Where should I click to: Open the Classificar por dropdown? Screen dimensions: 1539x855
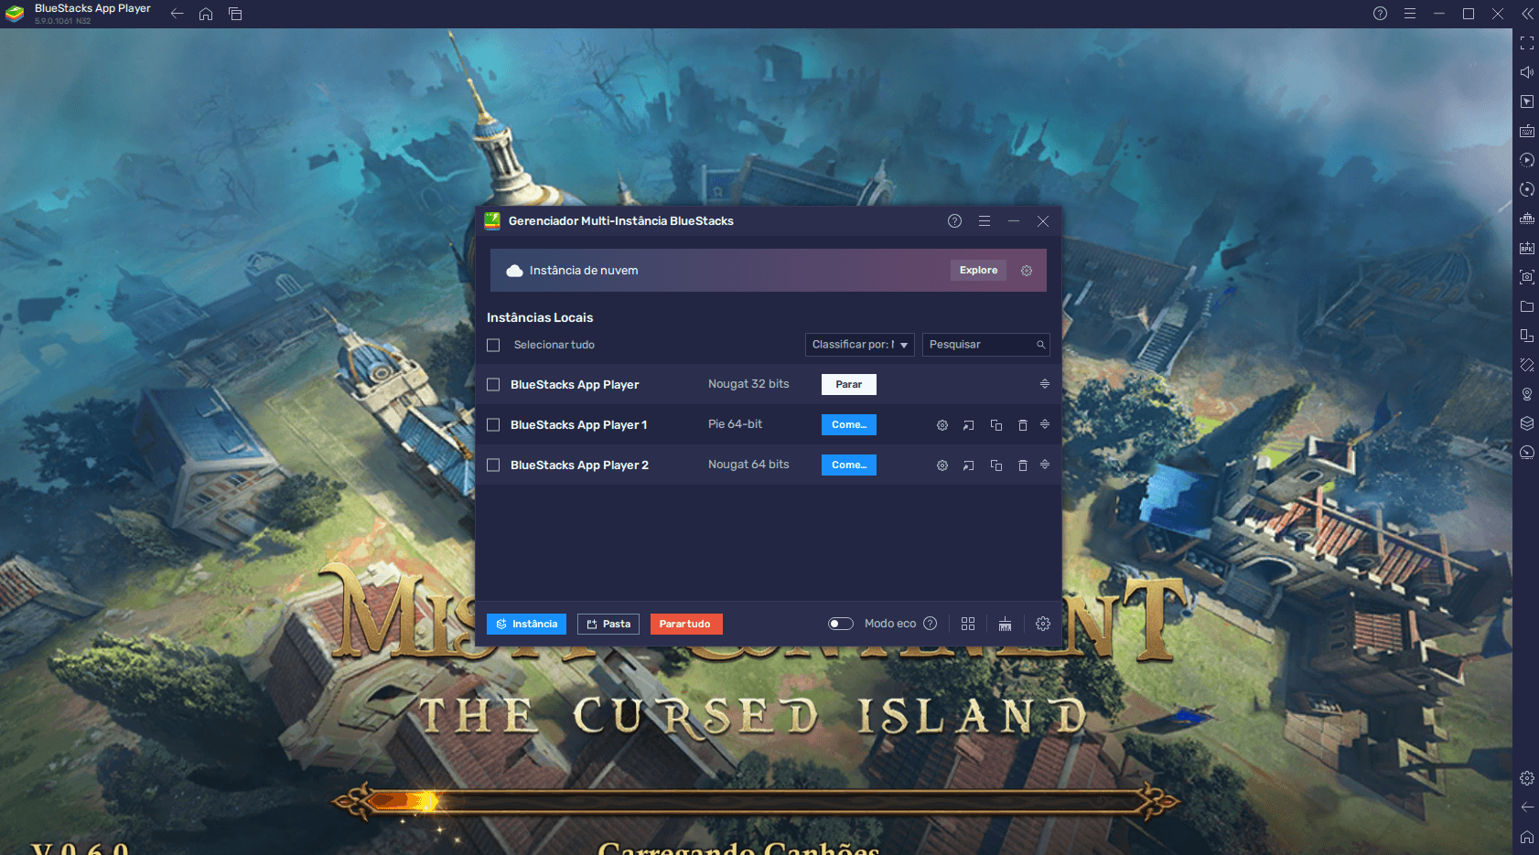860,345
